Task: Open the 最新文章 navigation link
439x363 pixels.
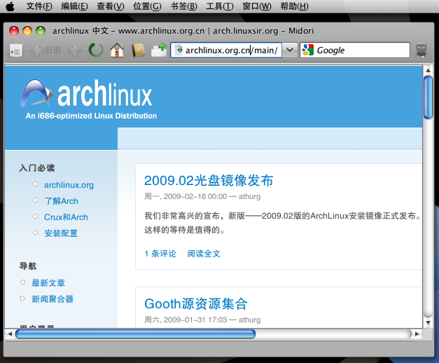Action: [48, 283]
